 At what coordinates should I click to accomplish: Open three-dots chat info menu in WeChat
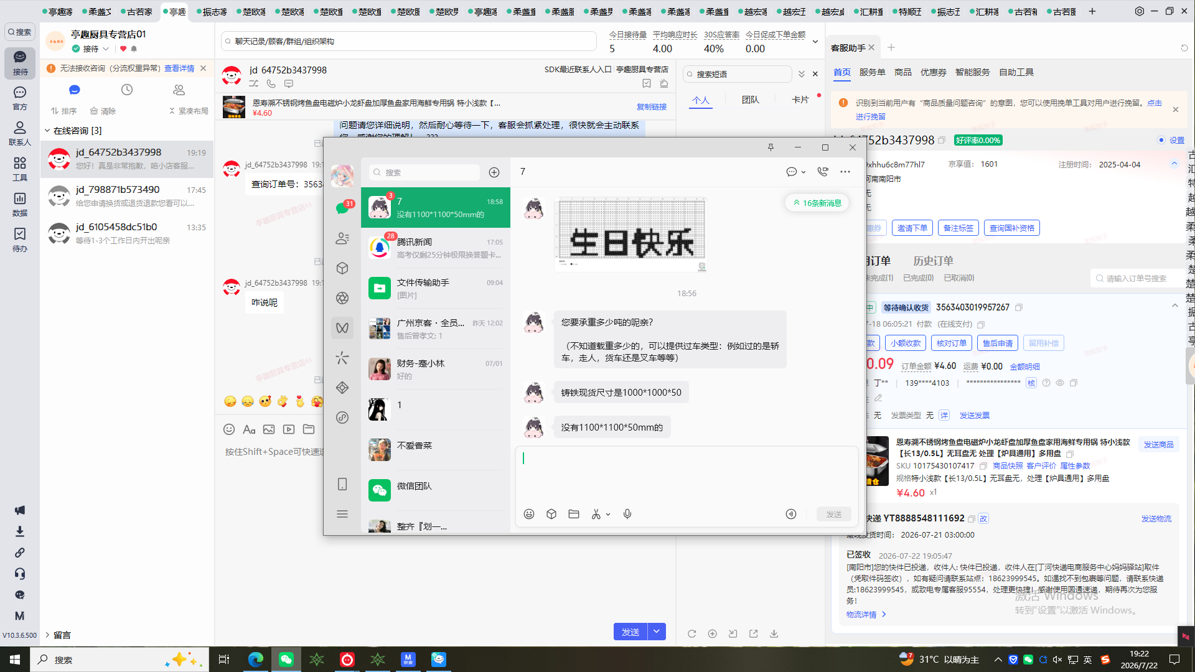point(845,172)
